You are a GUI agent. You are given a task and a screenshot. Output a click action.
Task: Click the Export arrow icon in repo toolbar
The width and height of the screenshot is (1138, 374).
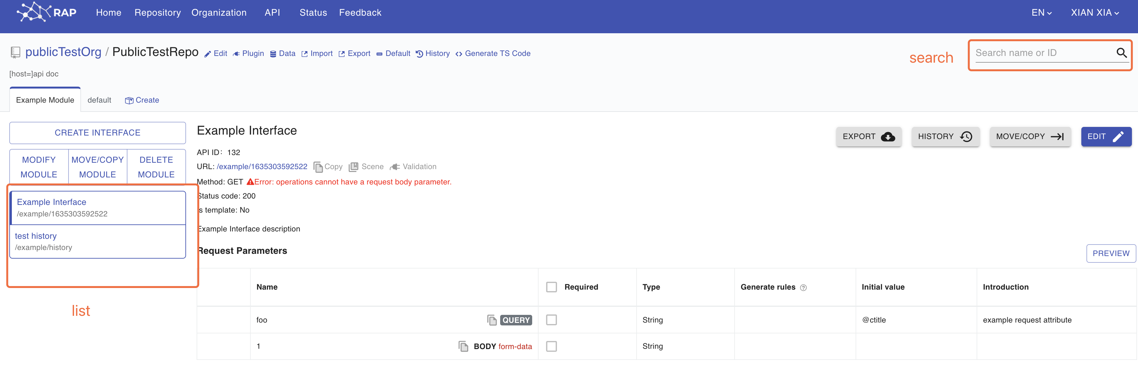pyautogui.click(x=341, y=54)
